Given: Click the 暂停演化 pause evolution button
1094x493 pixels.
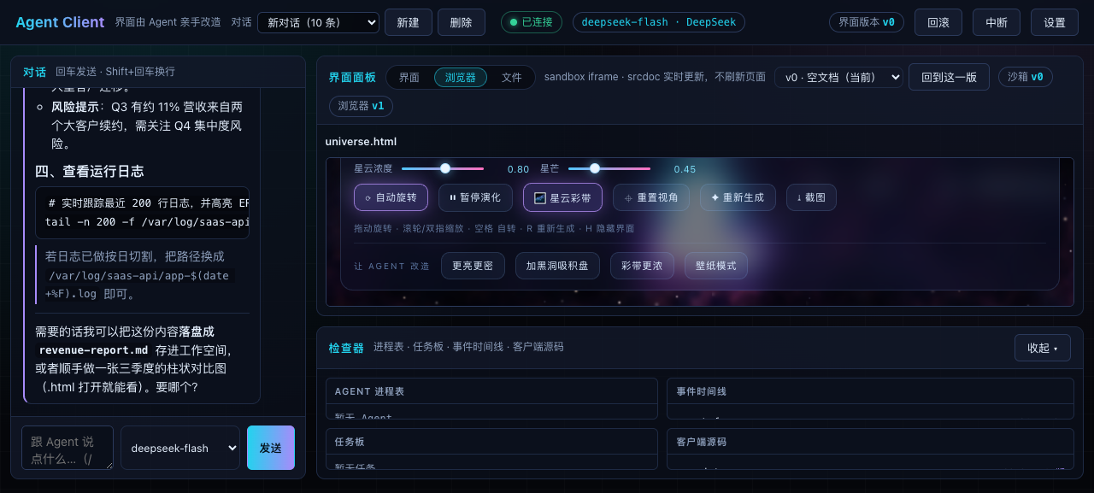Looking at the screenshot, I should [475, 197].
